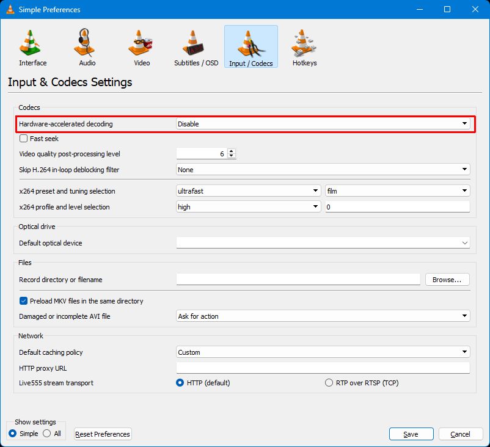Viewport: 490px width, 447px height.
Task: Open Skip H.264 in-loop deblocking filter dropdown
Action: point(323,170)
